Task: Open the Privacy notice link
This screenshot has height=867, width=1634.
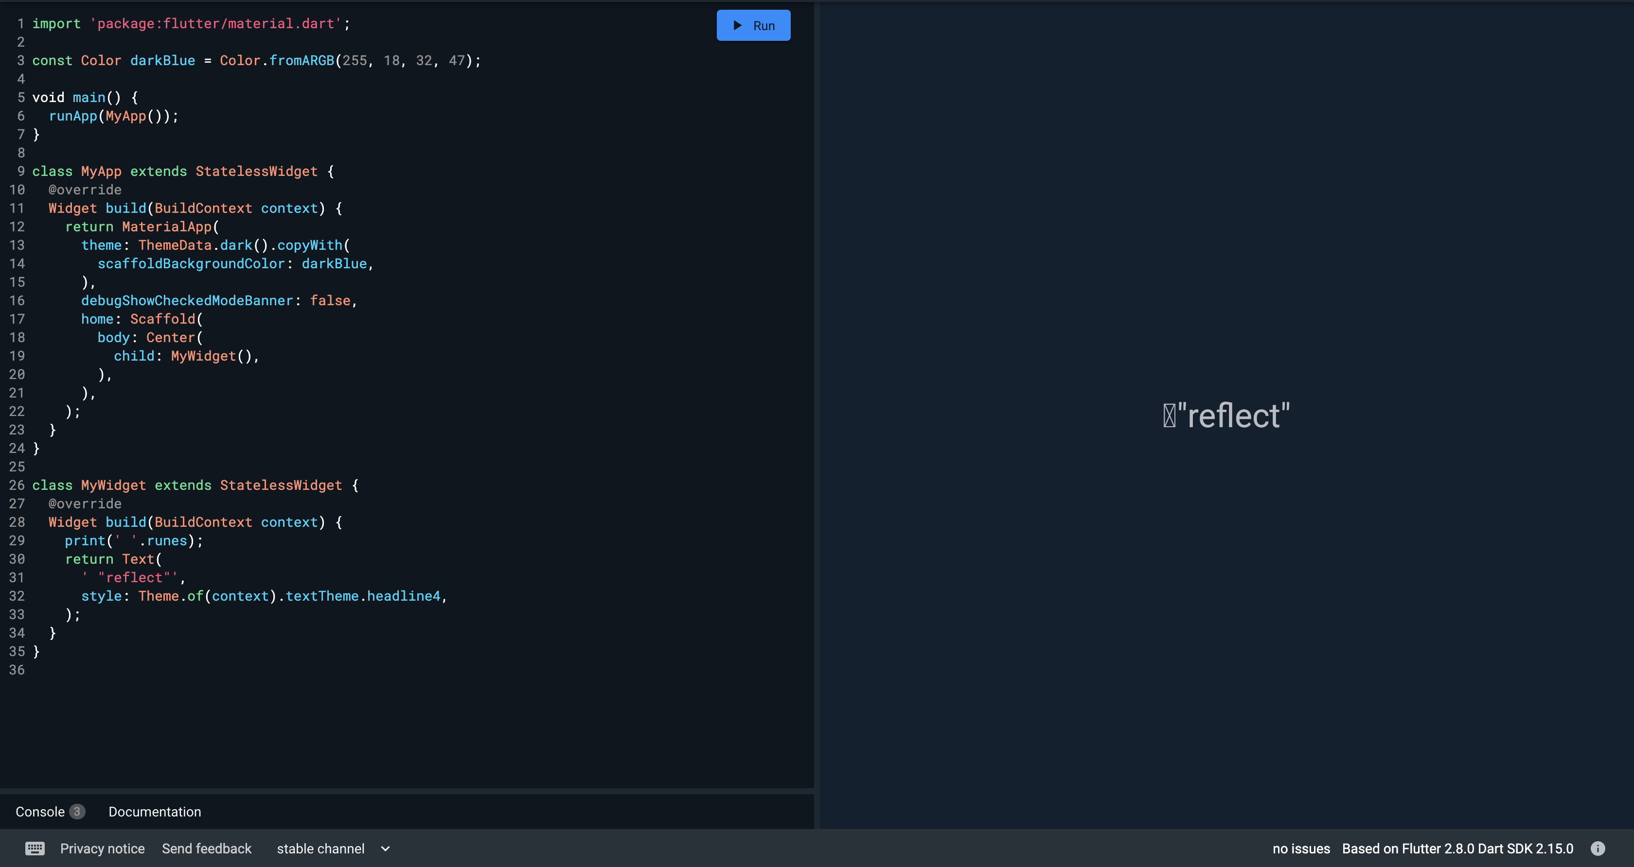Action: pos(102,849)
